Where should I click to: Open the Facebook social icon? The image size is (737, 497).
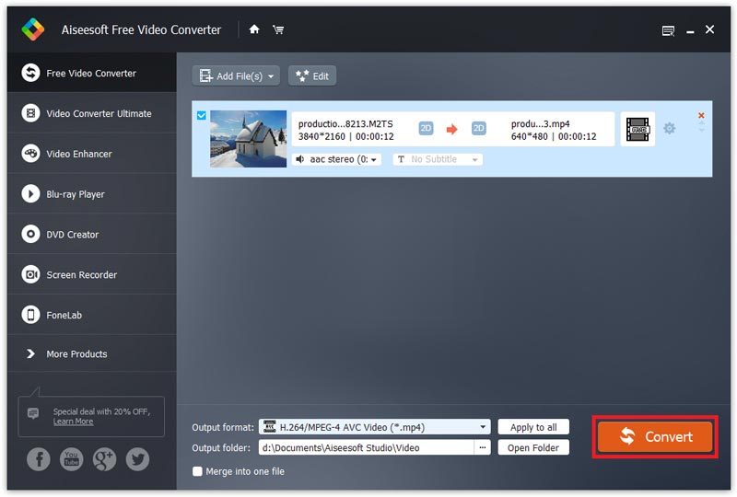39,459
